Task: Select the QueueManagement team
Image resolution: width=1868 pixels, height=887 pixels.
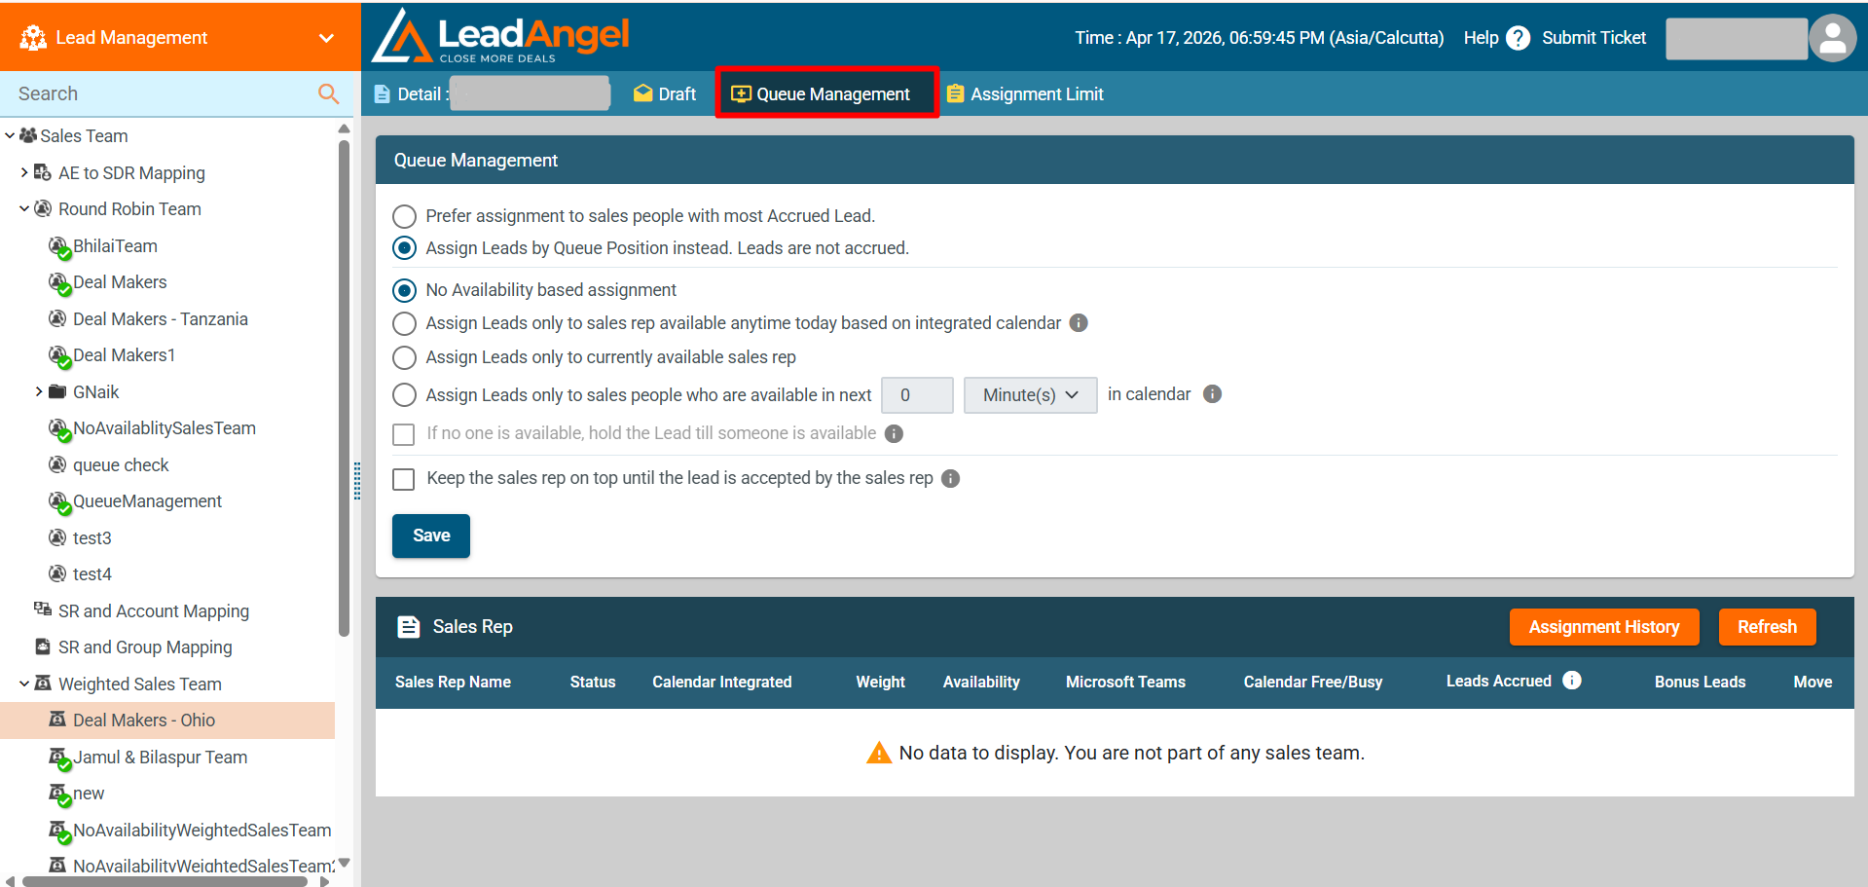Action: (x=148, y=501)
